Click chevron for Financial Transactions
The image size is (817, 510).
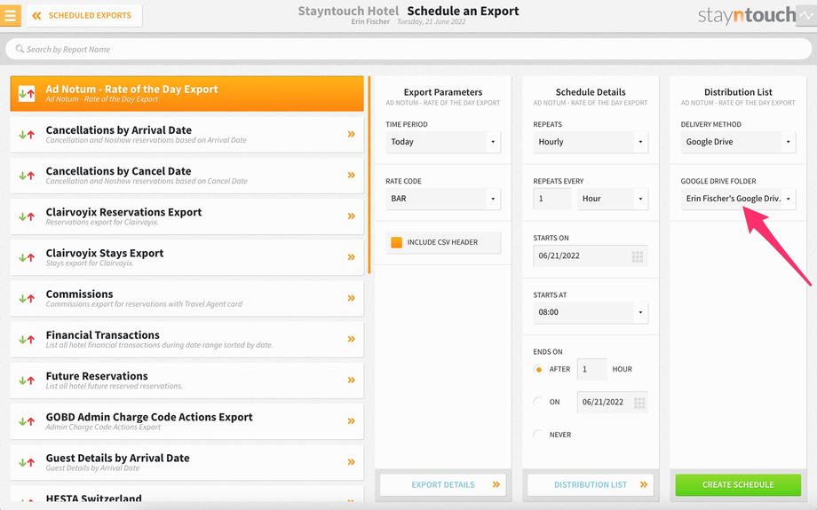pos(351,340)
